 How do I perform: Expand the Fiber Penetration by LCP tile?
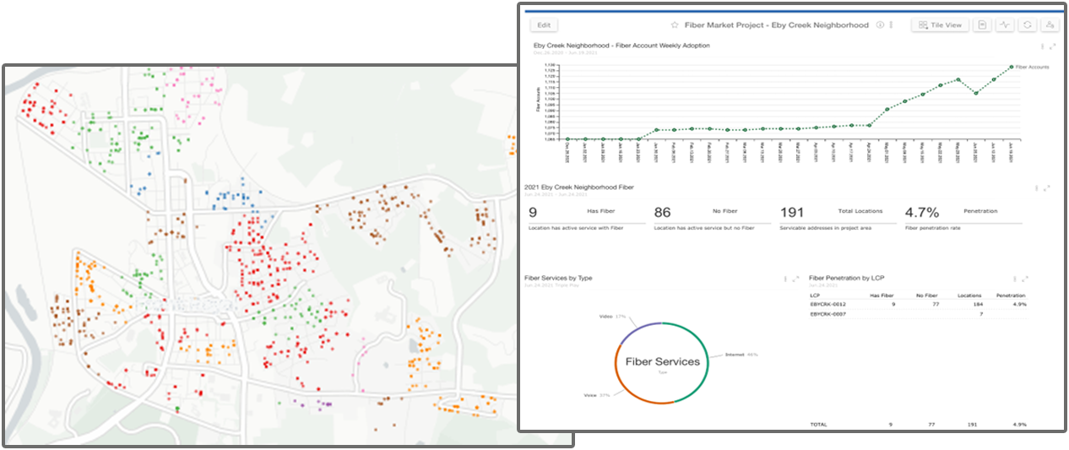point(1024,278)
